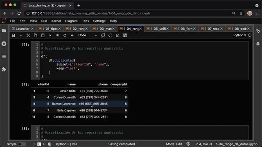
Task: Click code line containing keep="last"
Action: tap(68, 68)
